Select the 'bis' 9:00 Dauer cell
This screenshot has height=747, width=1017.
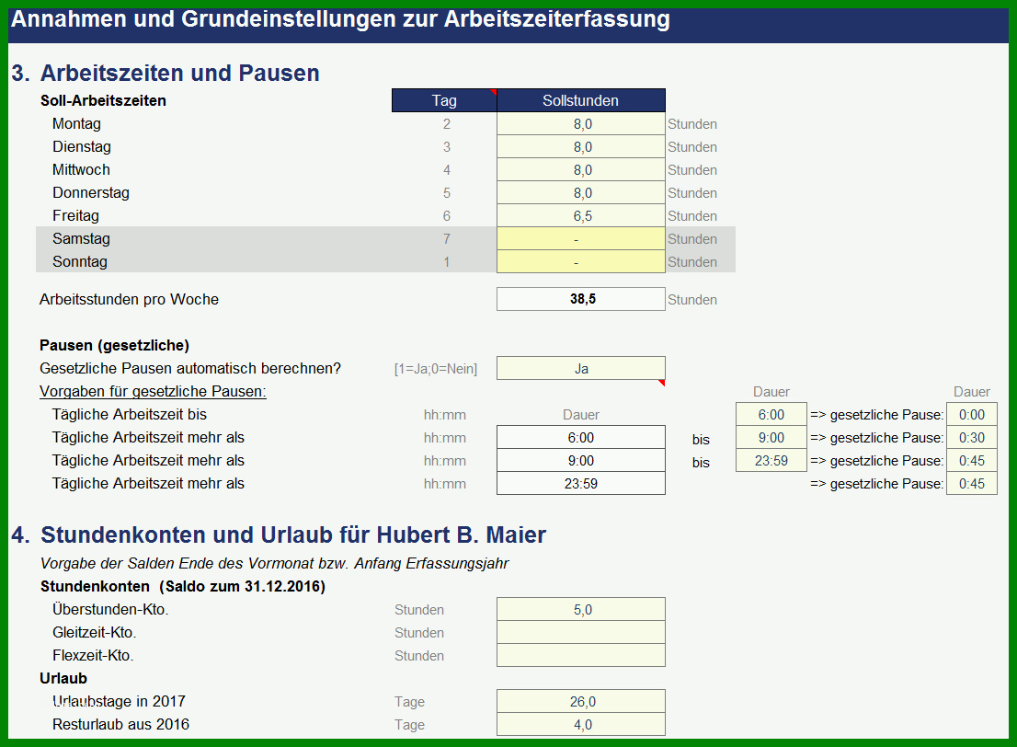click(x=771, y=438)
